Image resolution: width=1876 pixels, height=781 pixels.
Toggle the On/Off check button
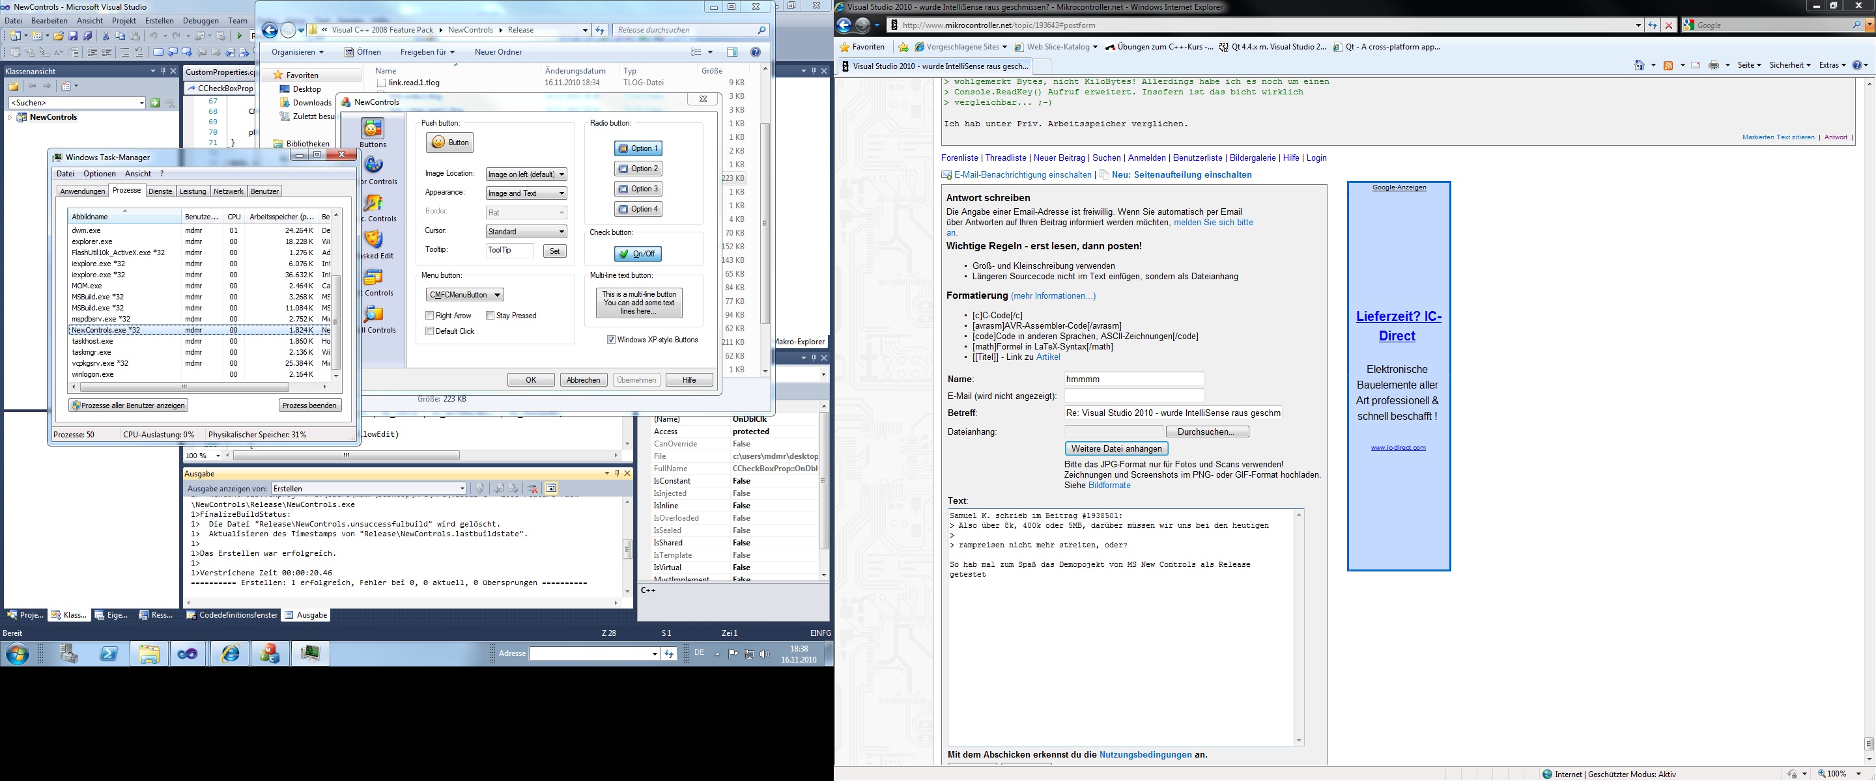tap(638, 254)
